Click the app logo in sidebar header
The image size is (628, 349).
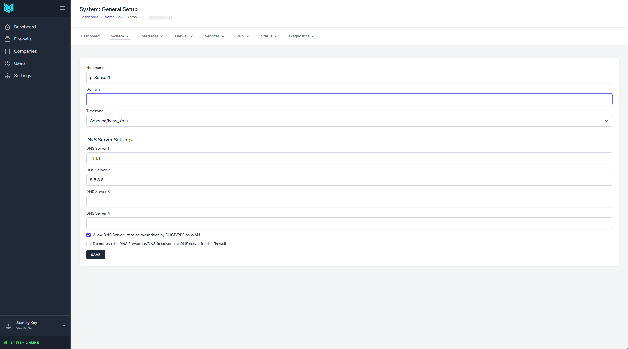9,8
